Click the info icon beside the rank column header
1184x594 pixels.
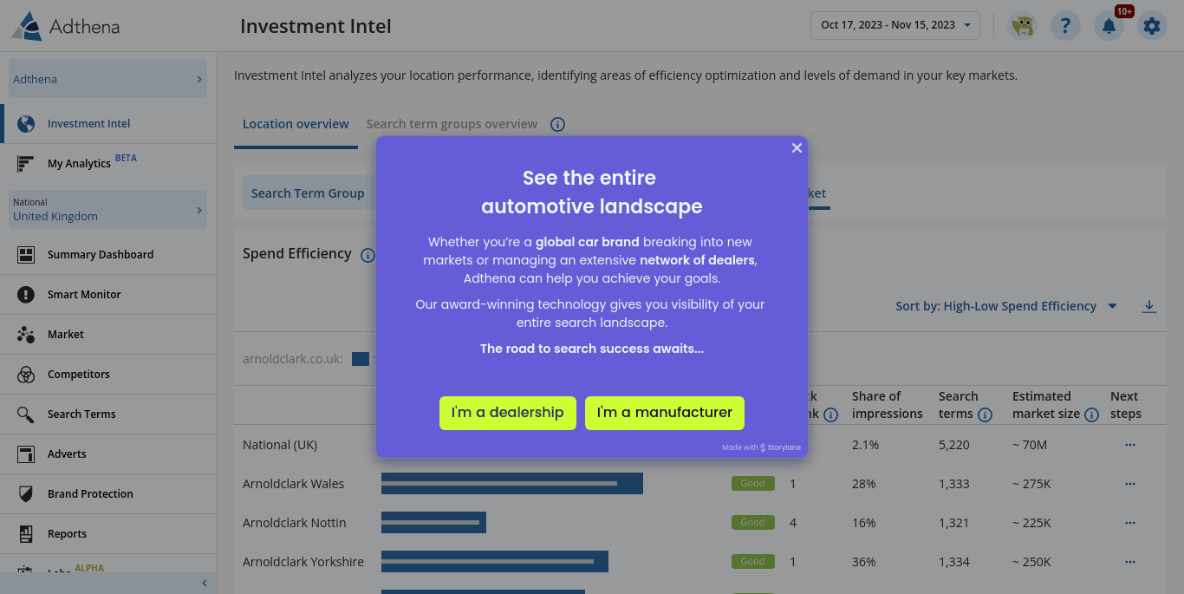click(x=830, y=414)
